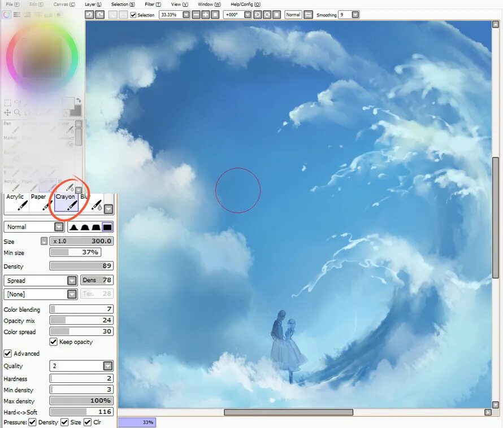This screenshot has width=503, height=428.
Task: Open the Filter menu
Action: pos(153,4)
